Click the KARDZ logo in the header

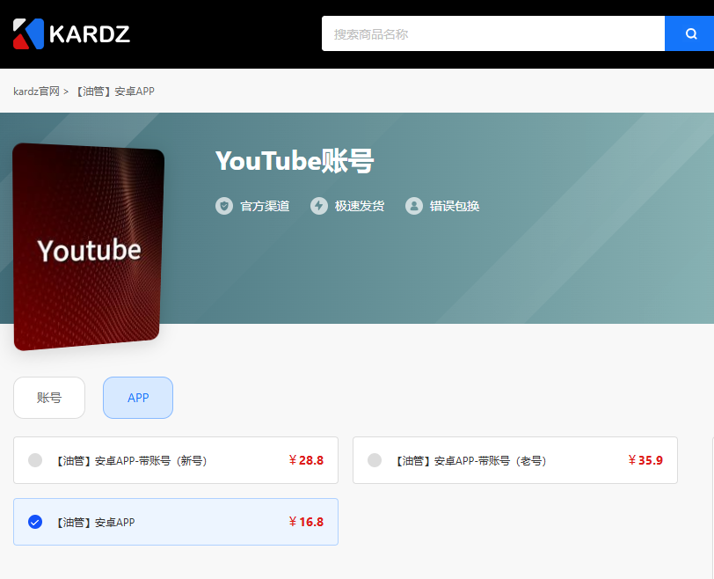point(71,33)
